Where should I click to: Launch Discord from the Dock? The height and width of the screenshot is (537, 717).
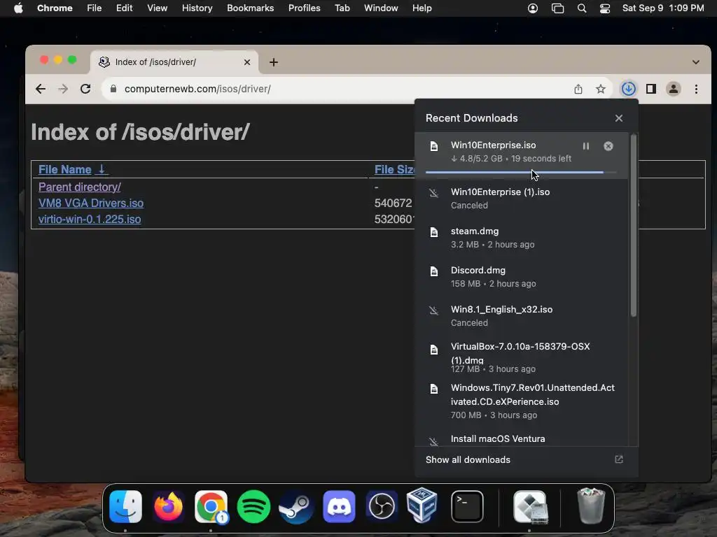(339, 506)
